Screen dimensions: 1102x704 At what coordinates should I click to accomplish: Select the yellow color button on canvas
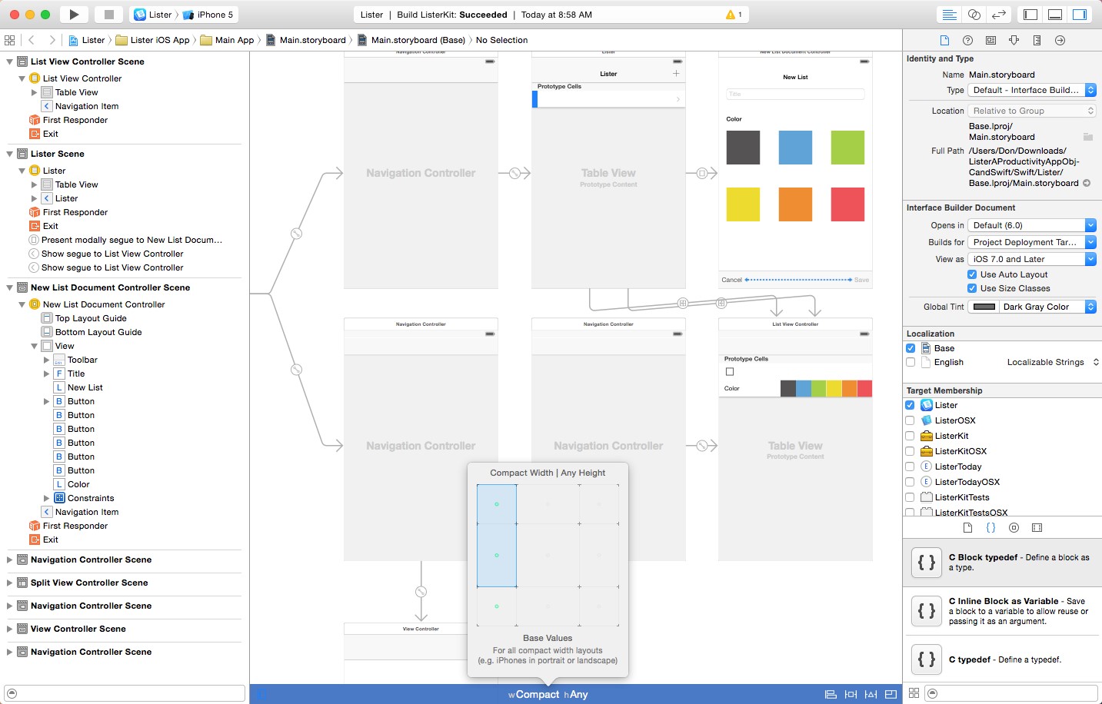coord(743,204)
